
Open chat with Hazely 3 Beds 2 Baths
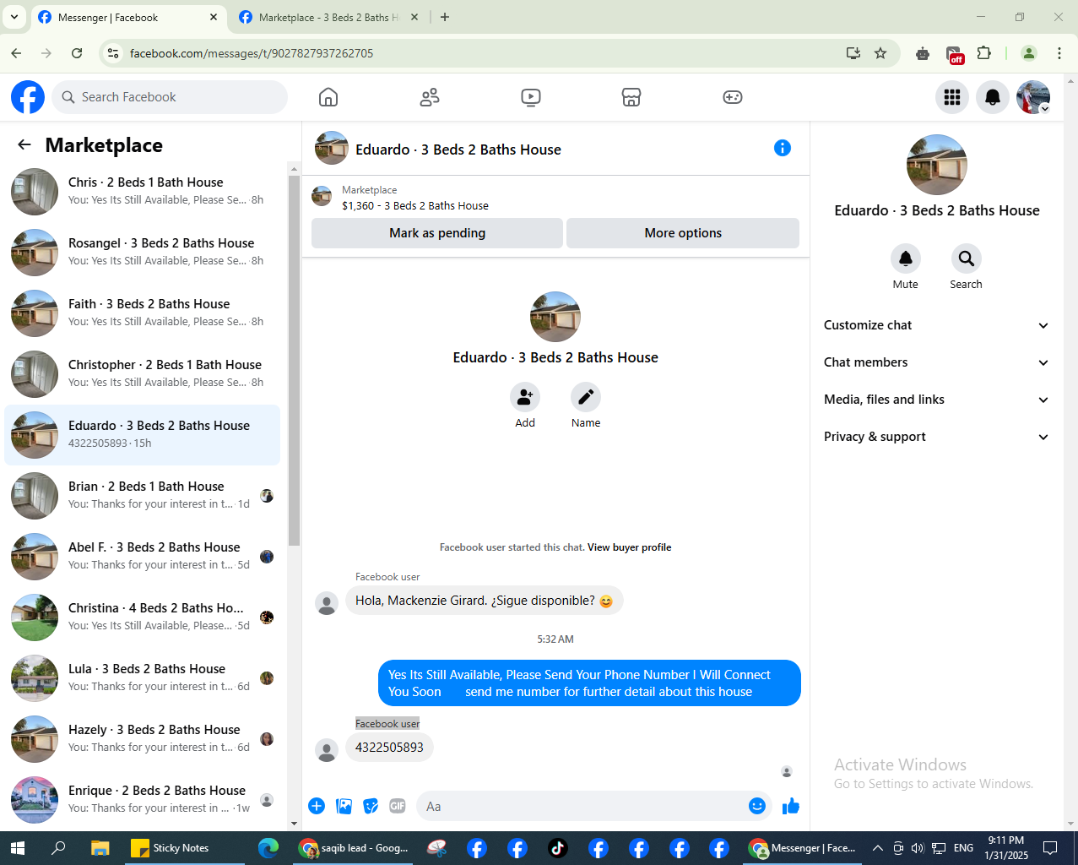pyautogui.click(x=142, y=739)
